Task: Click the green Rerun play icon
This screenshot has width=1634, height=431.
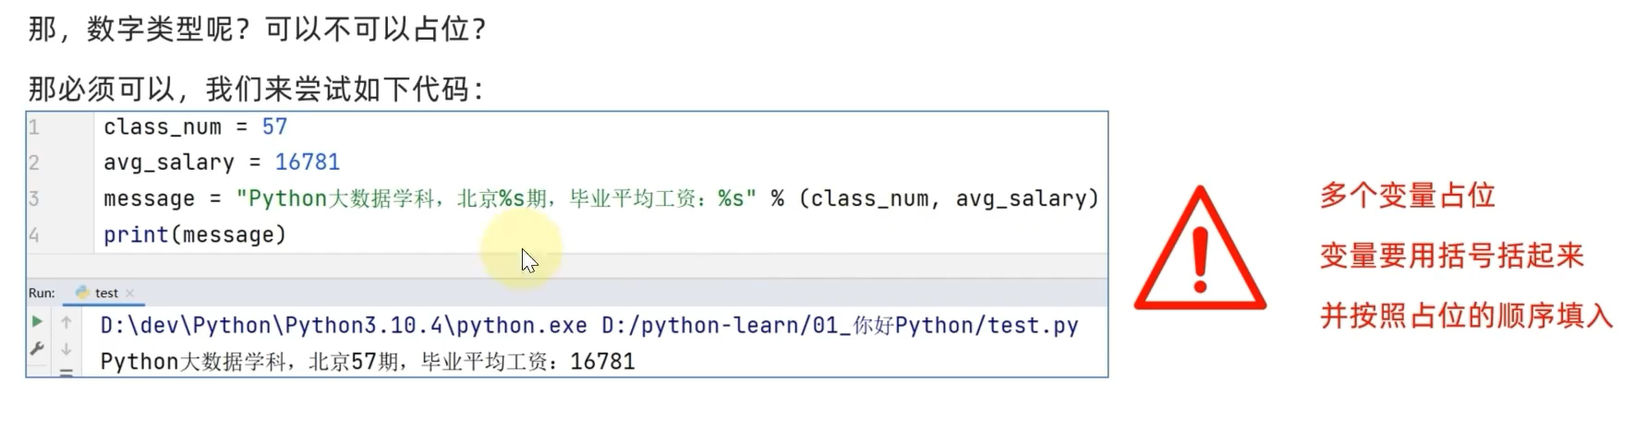Action: click(x=37, y=322)
